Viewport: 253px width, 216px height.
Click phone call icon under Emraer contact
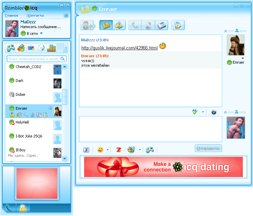click(26, 115)
